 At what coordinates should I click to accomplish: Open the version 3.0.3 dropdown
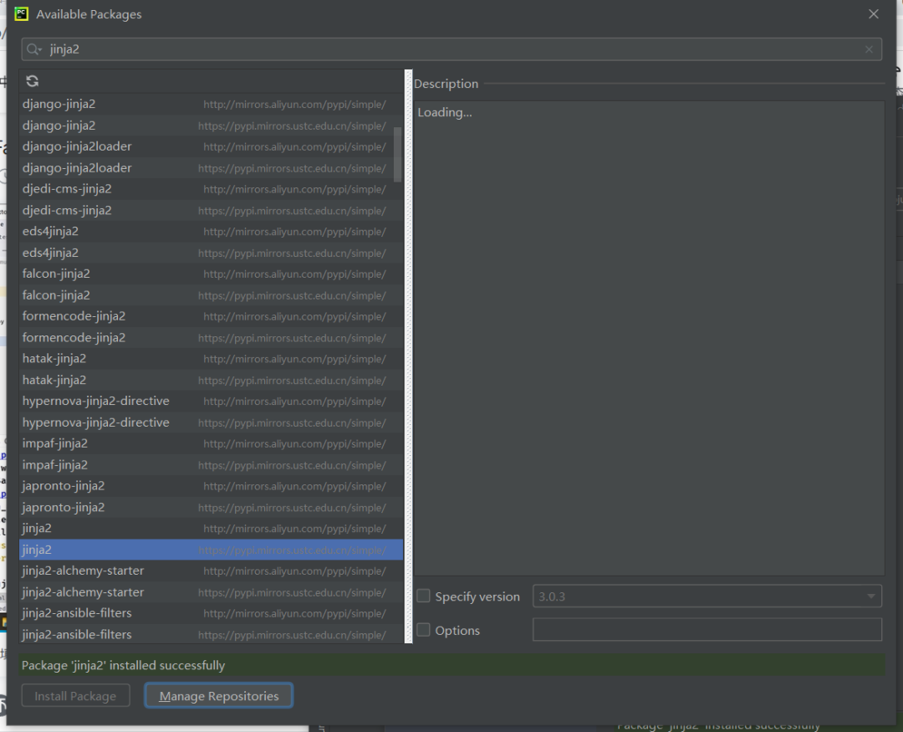coord(707,596)
